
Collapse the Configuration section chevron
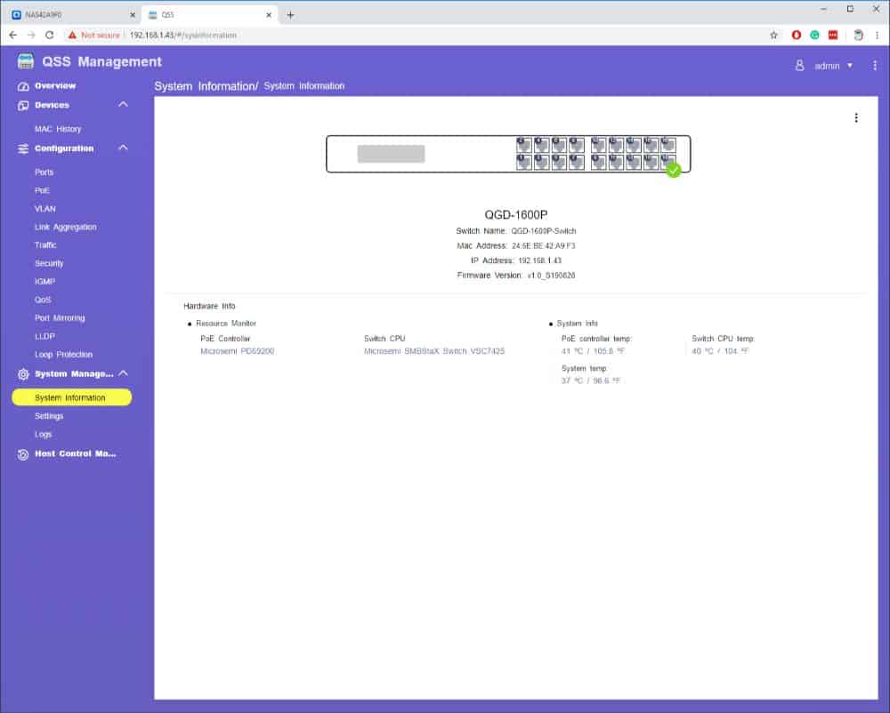pyautogui.click(x=123, y=148)
